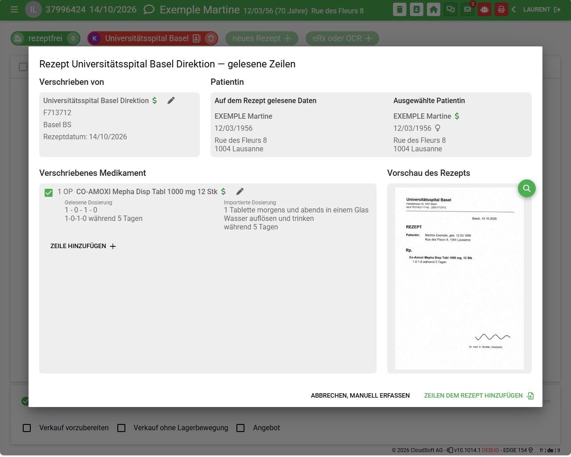Click the dollar icon beside the prescriber name
This screenshot has height=457, width=571.
click(x=154, y=100)
